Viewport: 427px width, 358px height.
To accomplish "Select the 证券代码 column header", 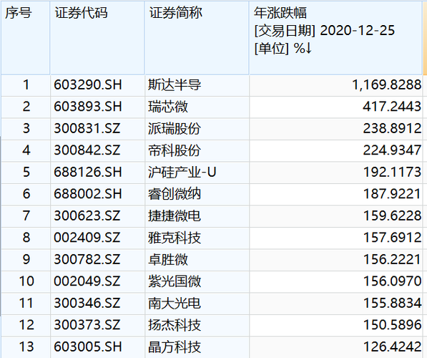I will [x=97, y=38].
